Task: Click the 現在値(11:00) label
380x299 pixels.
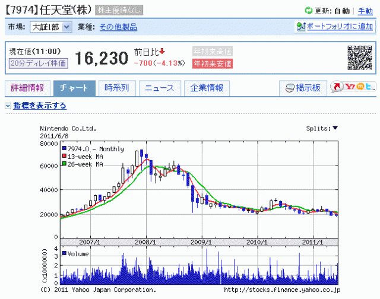Action: (x=35, y=52)
